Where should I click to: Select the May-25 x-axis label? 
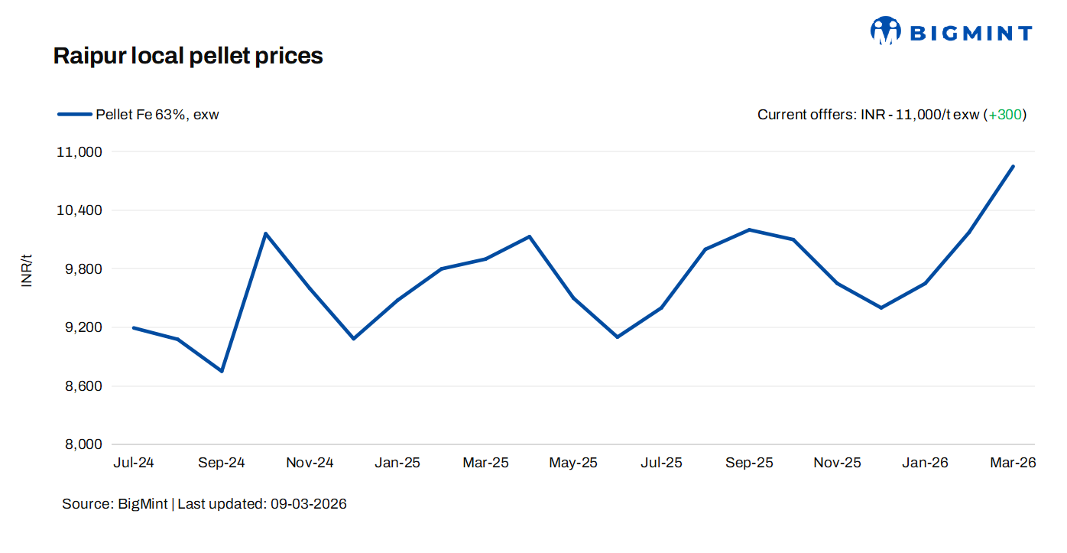[573, 463]
